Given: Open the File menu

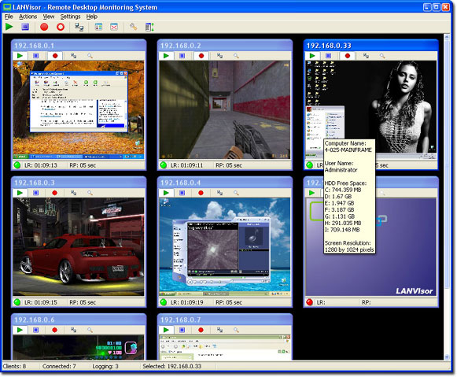Looking at the screenshot, I should 9,17.
